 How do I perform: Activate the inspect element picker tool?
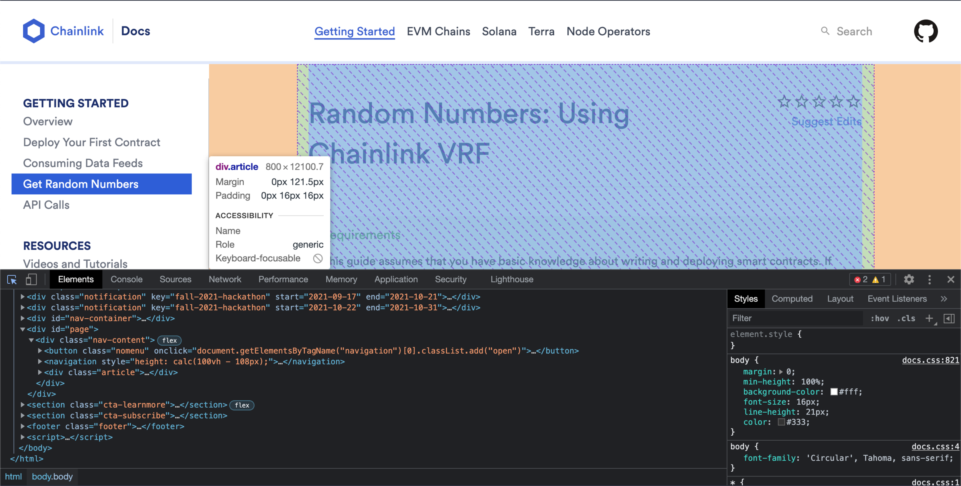(12, 279)
